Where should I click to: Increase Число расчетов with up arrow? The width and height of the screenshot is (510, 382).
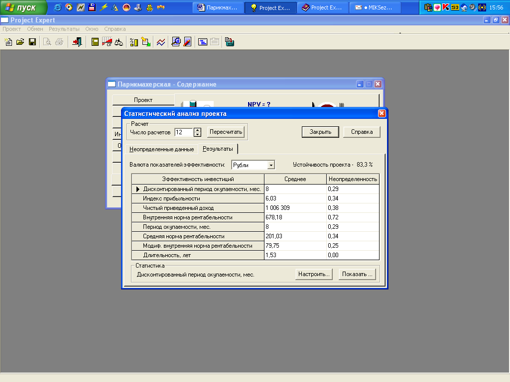point(197,130)
